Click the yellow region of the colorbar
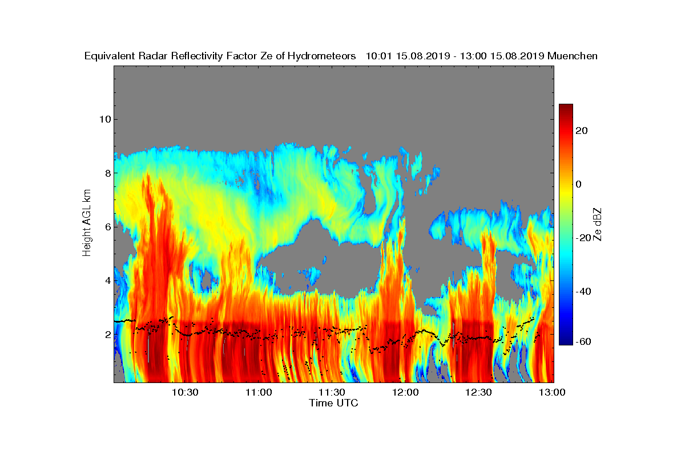The height and width of the screenshot is (456, 685). point(566,191)
